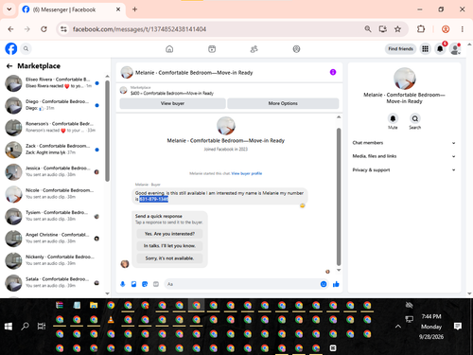The image size is (473, 355).
Task: Click the View buyer button
Action: coord(172,103)
